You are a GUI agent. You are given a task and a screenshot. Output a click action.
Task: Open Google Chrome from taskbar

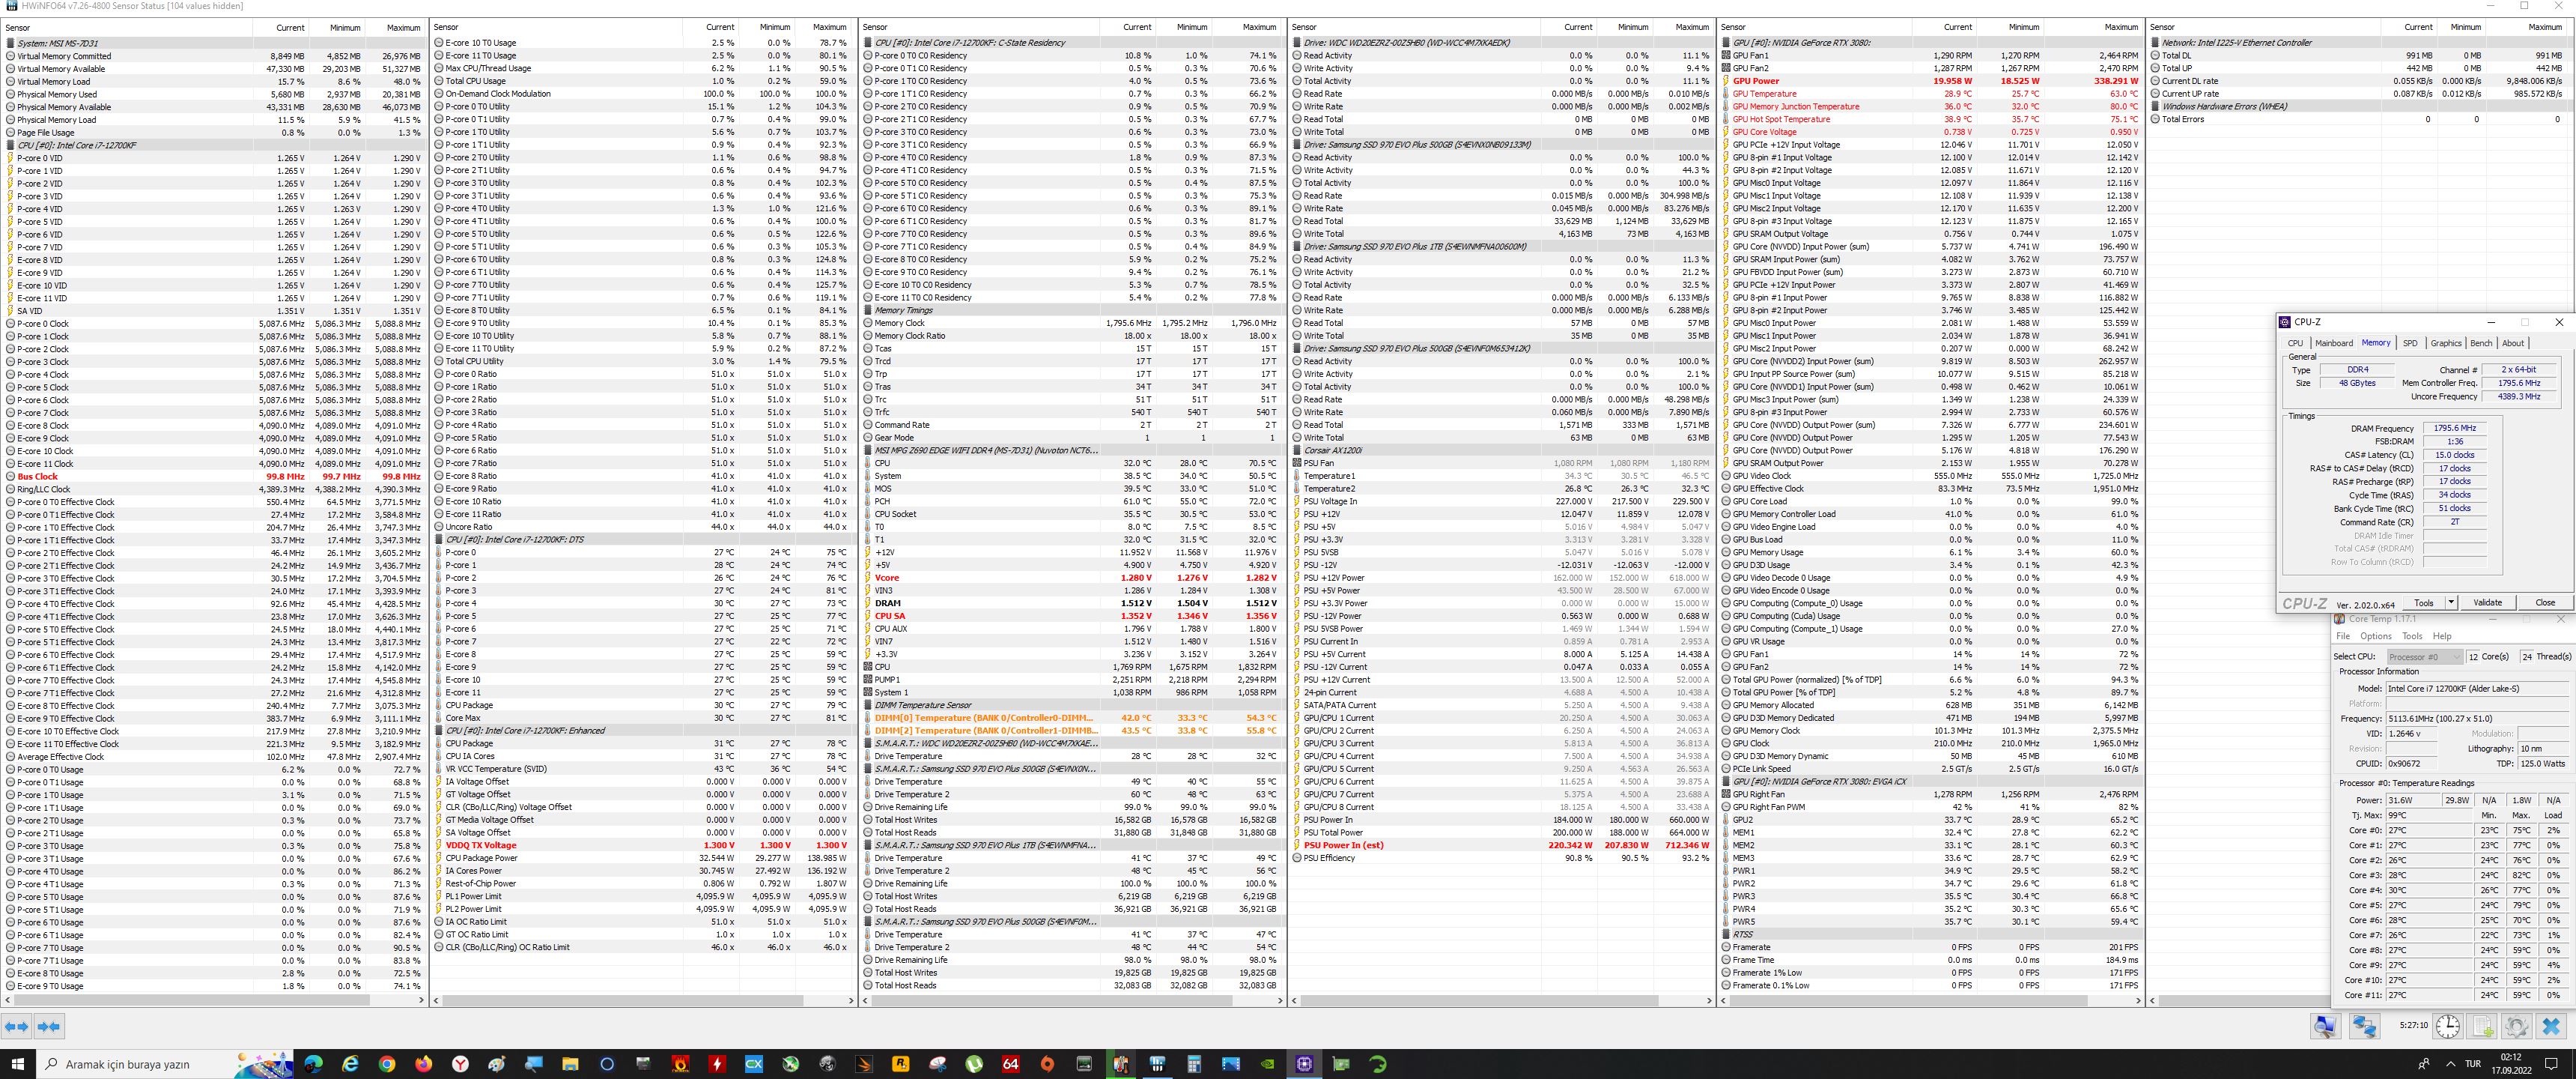[x=387, y=1064]
